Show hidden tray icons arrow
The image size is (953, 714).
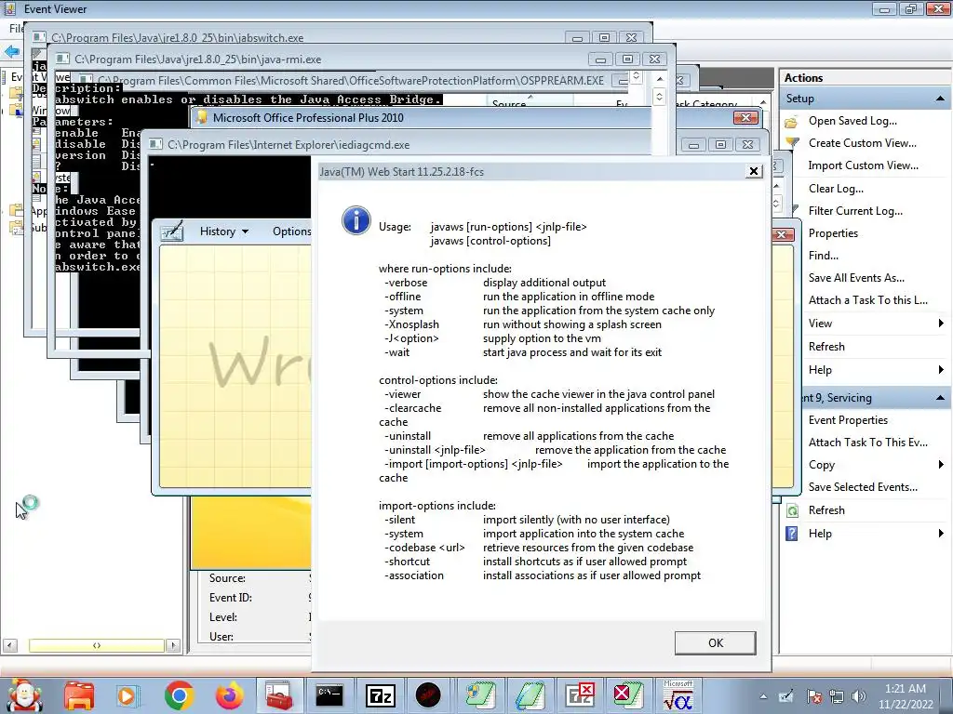763,696
